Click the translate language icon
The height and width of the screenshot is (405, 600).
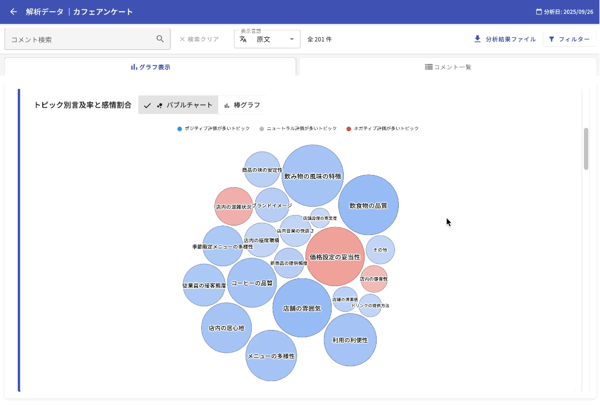tap(243, 39)
